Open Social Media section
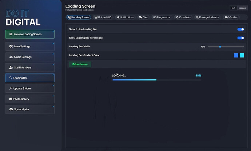The image size is (251, 151). [x=30, y=110]
